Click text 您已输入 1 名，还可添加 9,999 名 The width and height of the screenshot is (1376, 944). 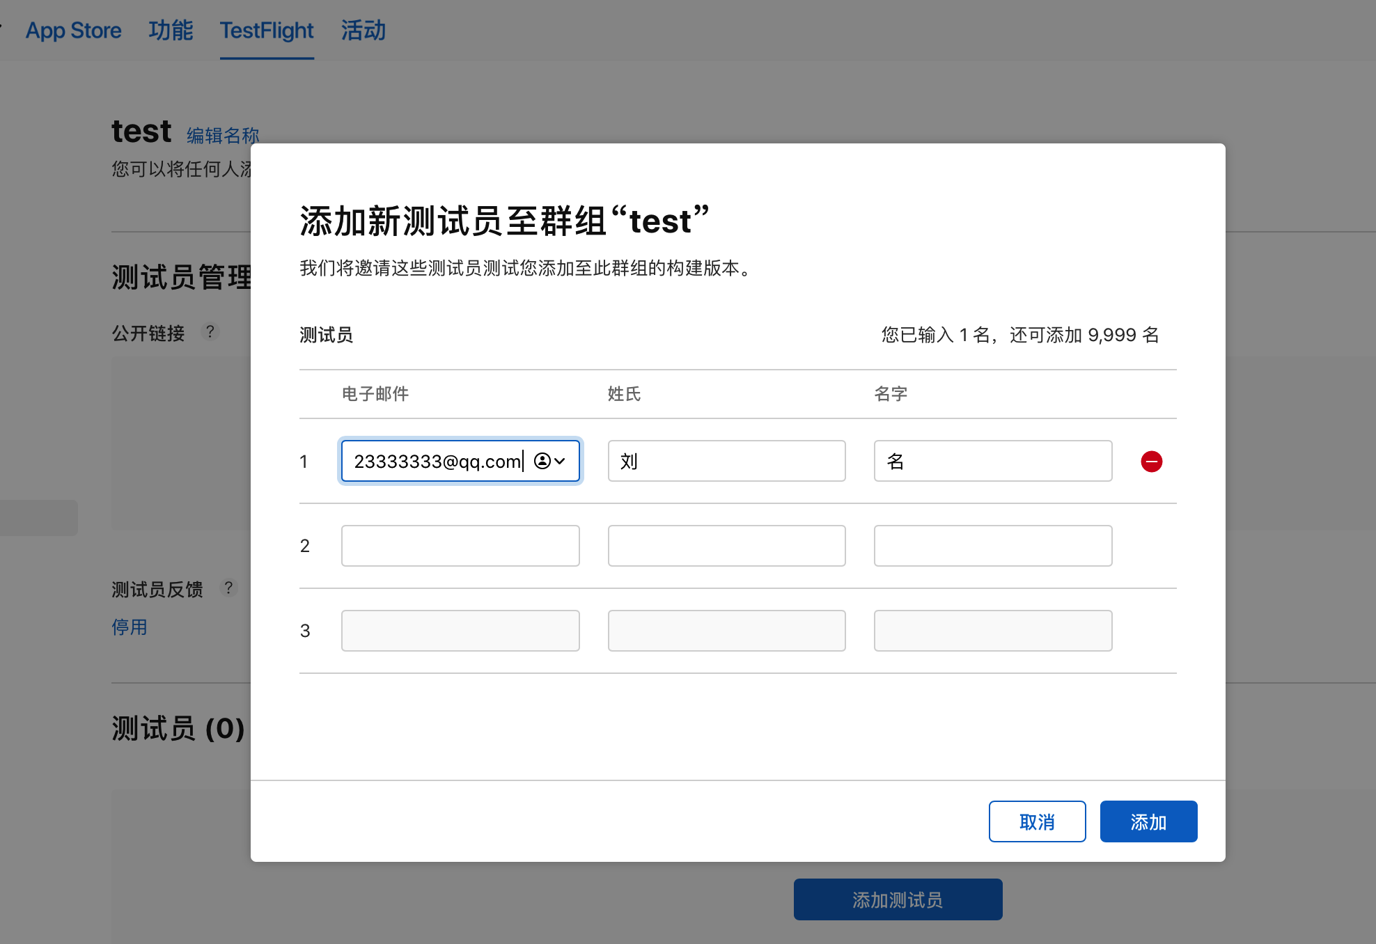(x=1020, y=335)
